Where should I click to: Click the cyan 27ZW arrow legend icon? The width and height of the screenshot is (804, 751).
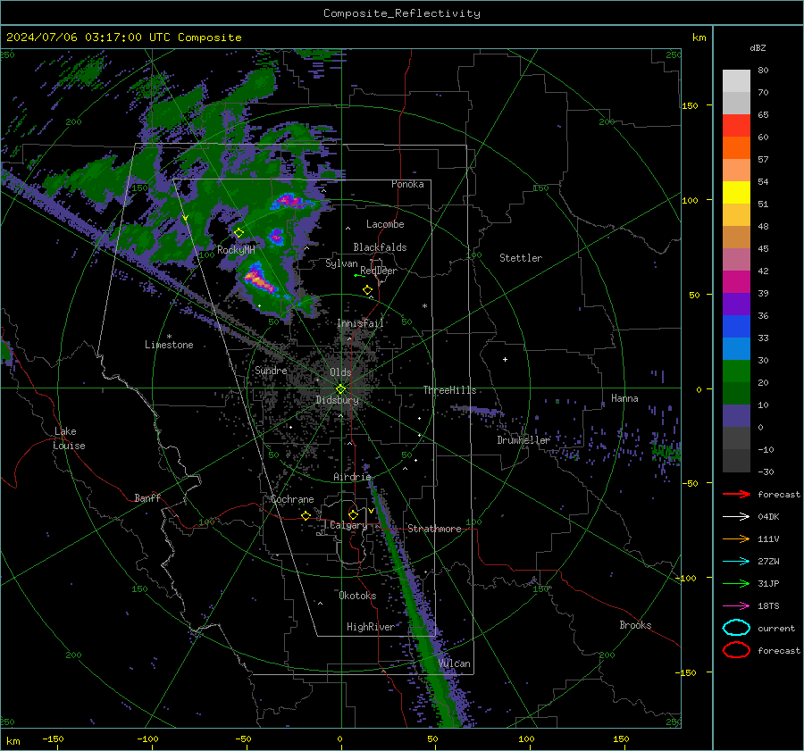click(x=736, y=562)
